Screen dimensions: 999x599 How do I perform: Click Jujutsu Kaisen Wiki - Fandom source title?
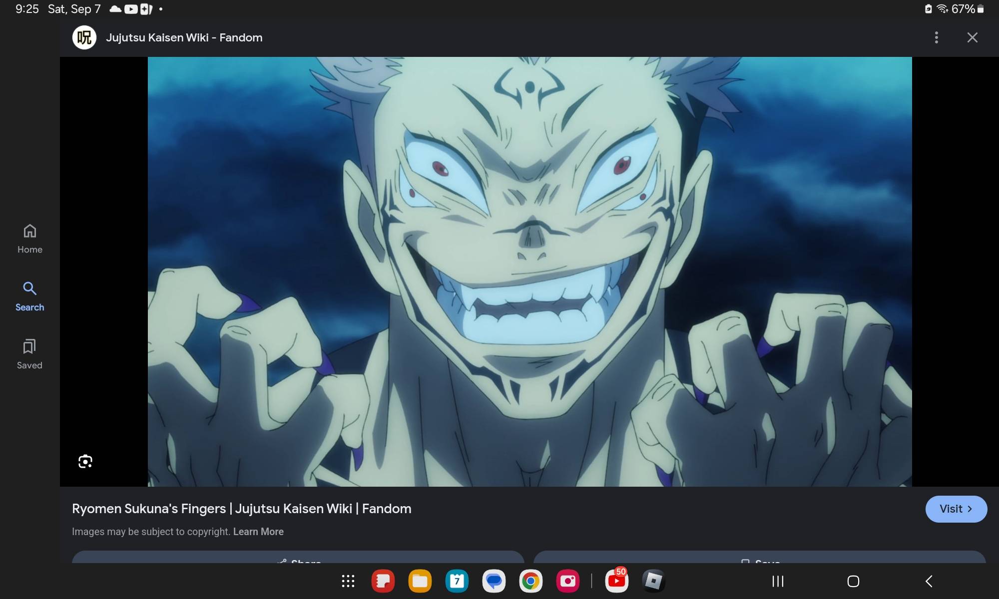(184, 37)
